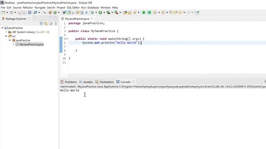Click the green circle toolbar icon
This screenshot has width=266, height=149.
pyautogui.click(x=144, y=12)
